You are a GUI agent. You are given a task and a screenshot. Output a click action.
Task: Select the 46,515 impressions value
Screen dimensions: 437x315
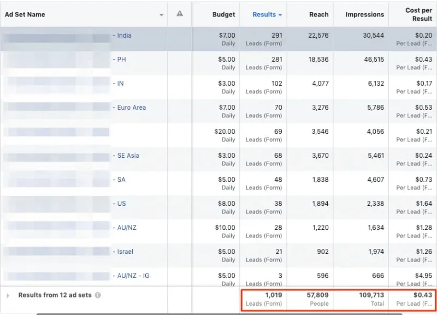point(374,60)
